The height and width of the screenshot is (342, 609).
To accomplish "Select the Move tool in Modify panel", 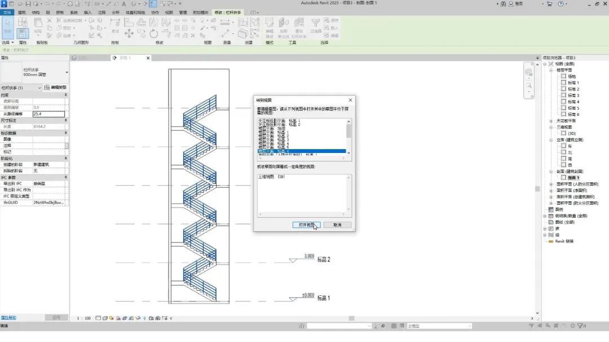I will (129, 34).
